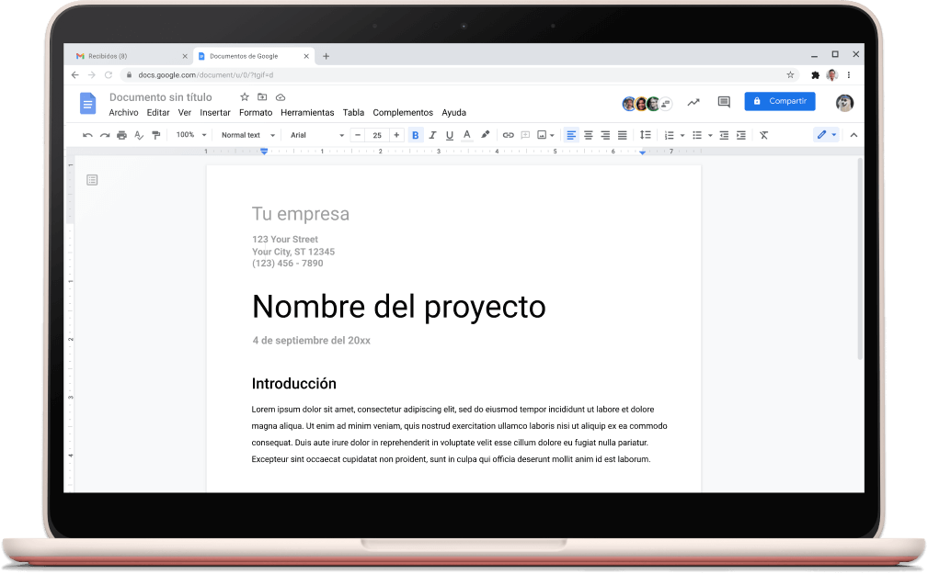Increase the indent
928x574 pixels.
click(x=741, y=135)
